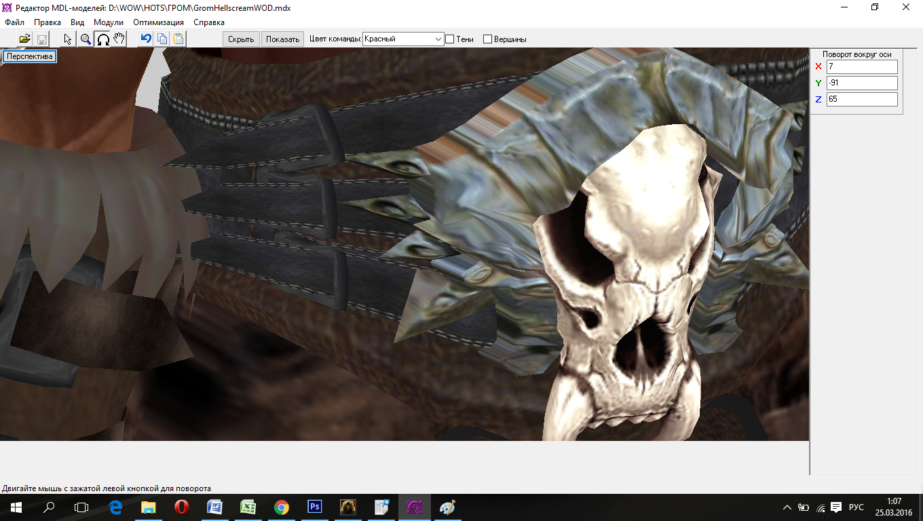Open the hooded figure app on taskbar
This screenshot has height=521, width=923.
coord(347,507)
